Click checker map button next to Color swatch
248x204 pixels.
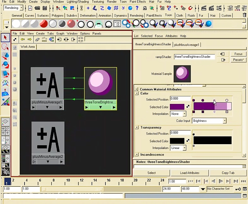pyautogui.click(x=188, y=107)
